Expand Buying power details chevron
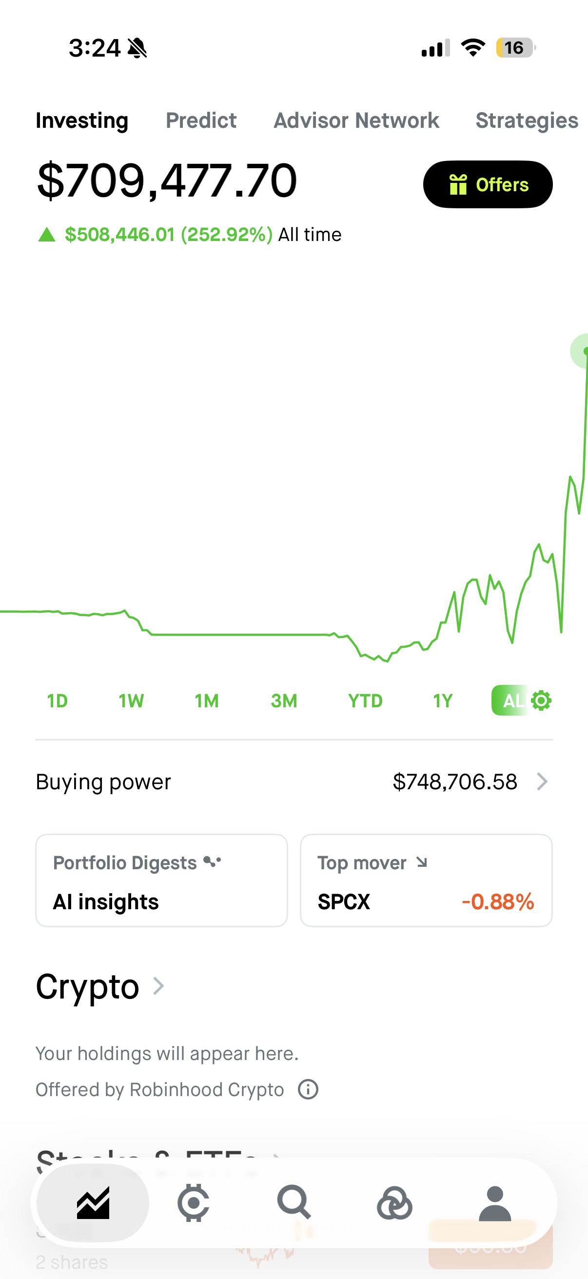This screenshot has width=588, height=1279. tap(542, 781)
